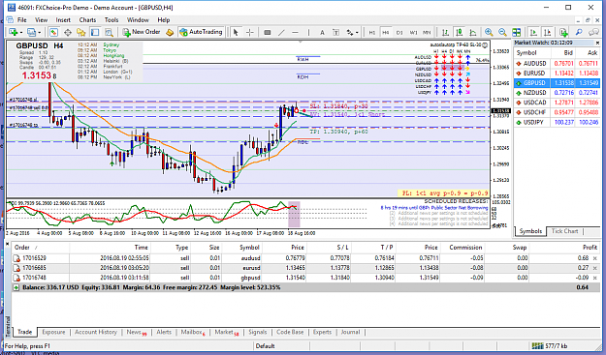
Task: Select the Arrows objects tool
Action: 350,32
